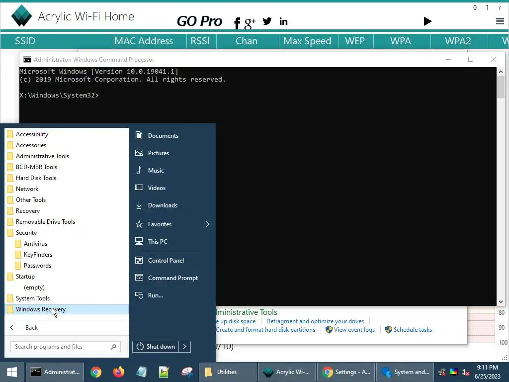The image size is (509, 382).
Task: Open Pictures from the start menu
Action: [172, 153]
